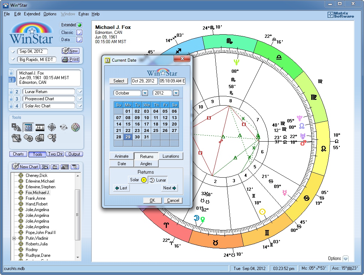Click the arrow icon next to Data

click(79, 40)
